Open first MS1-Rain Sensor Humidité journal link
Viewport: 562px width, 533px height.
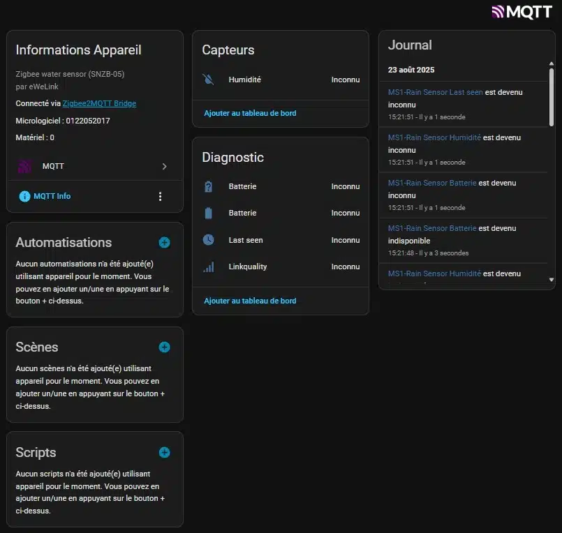coord(434,137)
